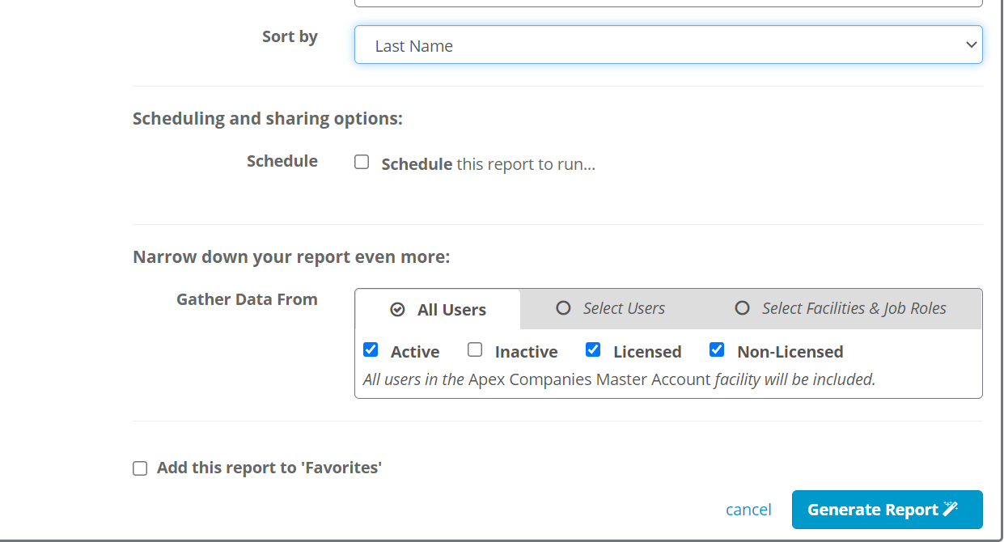Click the check-circle icon on All Users tab
The width and height of the screenshot is (1004, 542).
coord(397,309)
